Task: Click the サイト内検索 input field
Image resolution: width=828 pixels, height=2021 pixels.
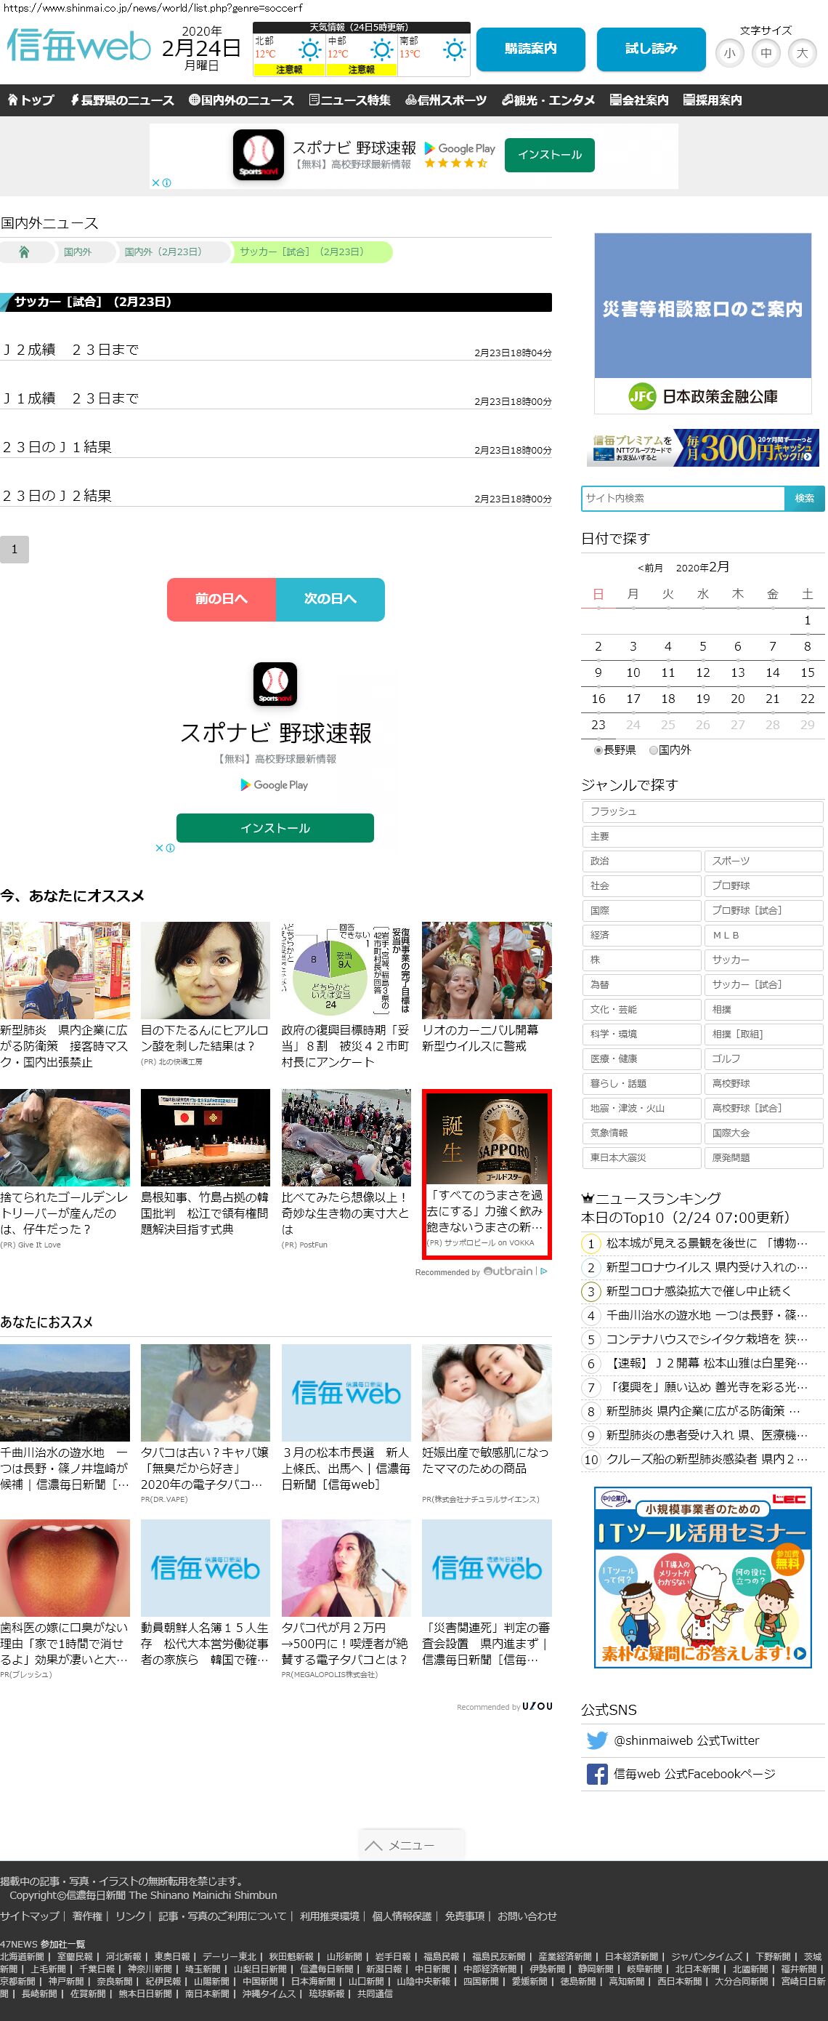Action: (683, 499)
